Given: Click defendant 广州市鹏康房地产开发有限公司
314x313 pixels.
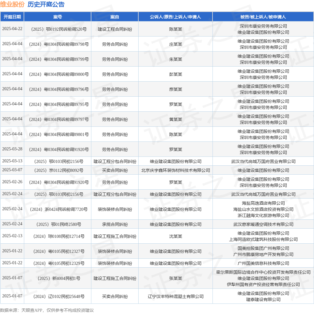Looking at the screenshot, I should pos(263,254).
